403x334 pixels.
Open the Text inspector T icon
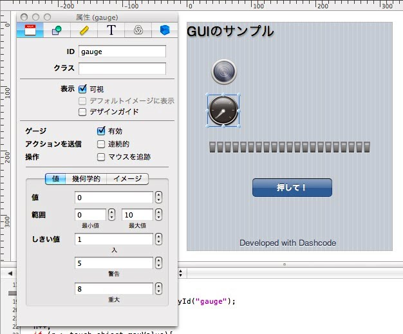pos(111,30)
